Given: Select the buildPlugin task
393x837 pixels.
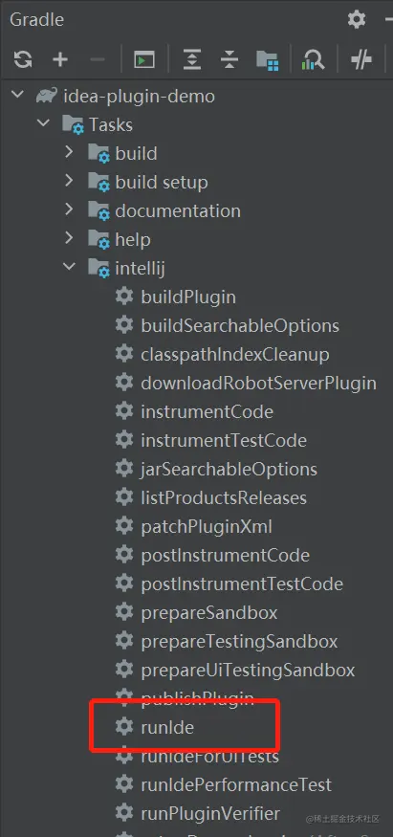Looking at the screenshot, I should pyautogui.click(x=188, y=297).
